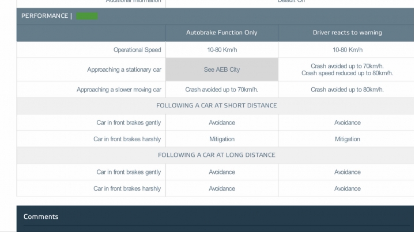Click long distance Car in front brakes gently

pyautogui.click(x=129, y=172)
